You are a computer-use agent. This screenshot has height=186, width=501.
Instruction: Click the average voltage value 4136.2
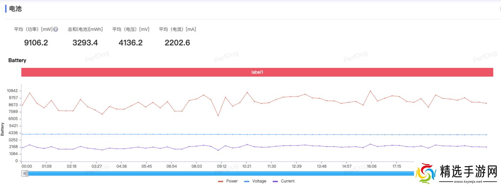click(130, 43)
